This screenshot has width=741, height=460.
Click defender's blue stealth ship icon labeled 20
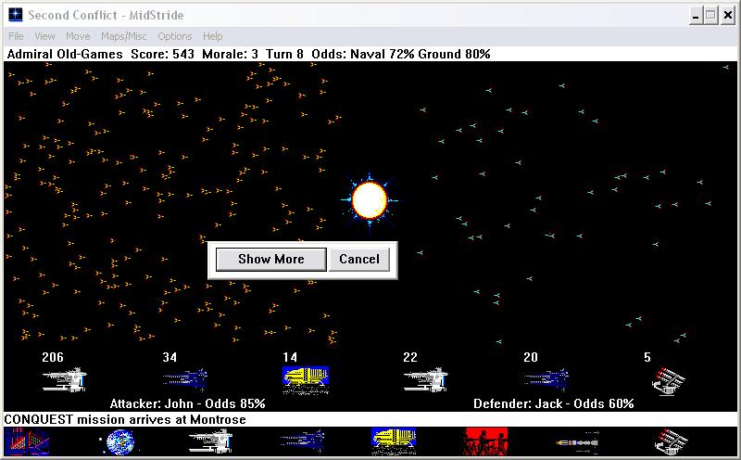coord(546,379)
